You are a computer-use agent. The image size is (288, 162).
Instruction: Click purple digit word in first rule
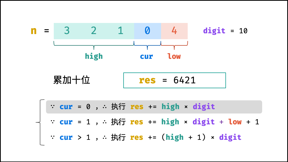pyautogui.click(x=204, y=107)
